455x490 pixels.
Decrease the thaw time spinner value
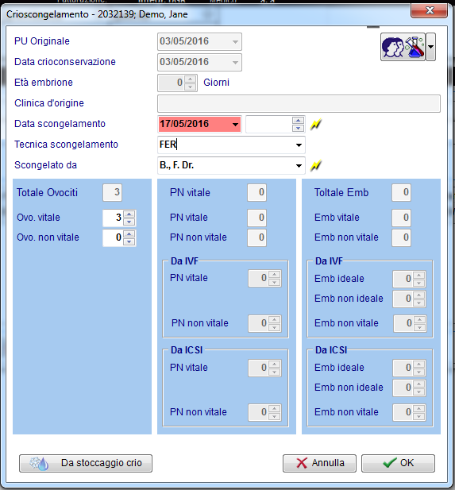tap(298, 128)
